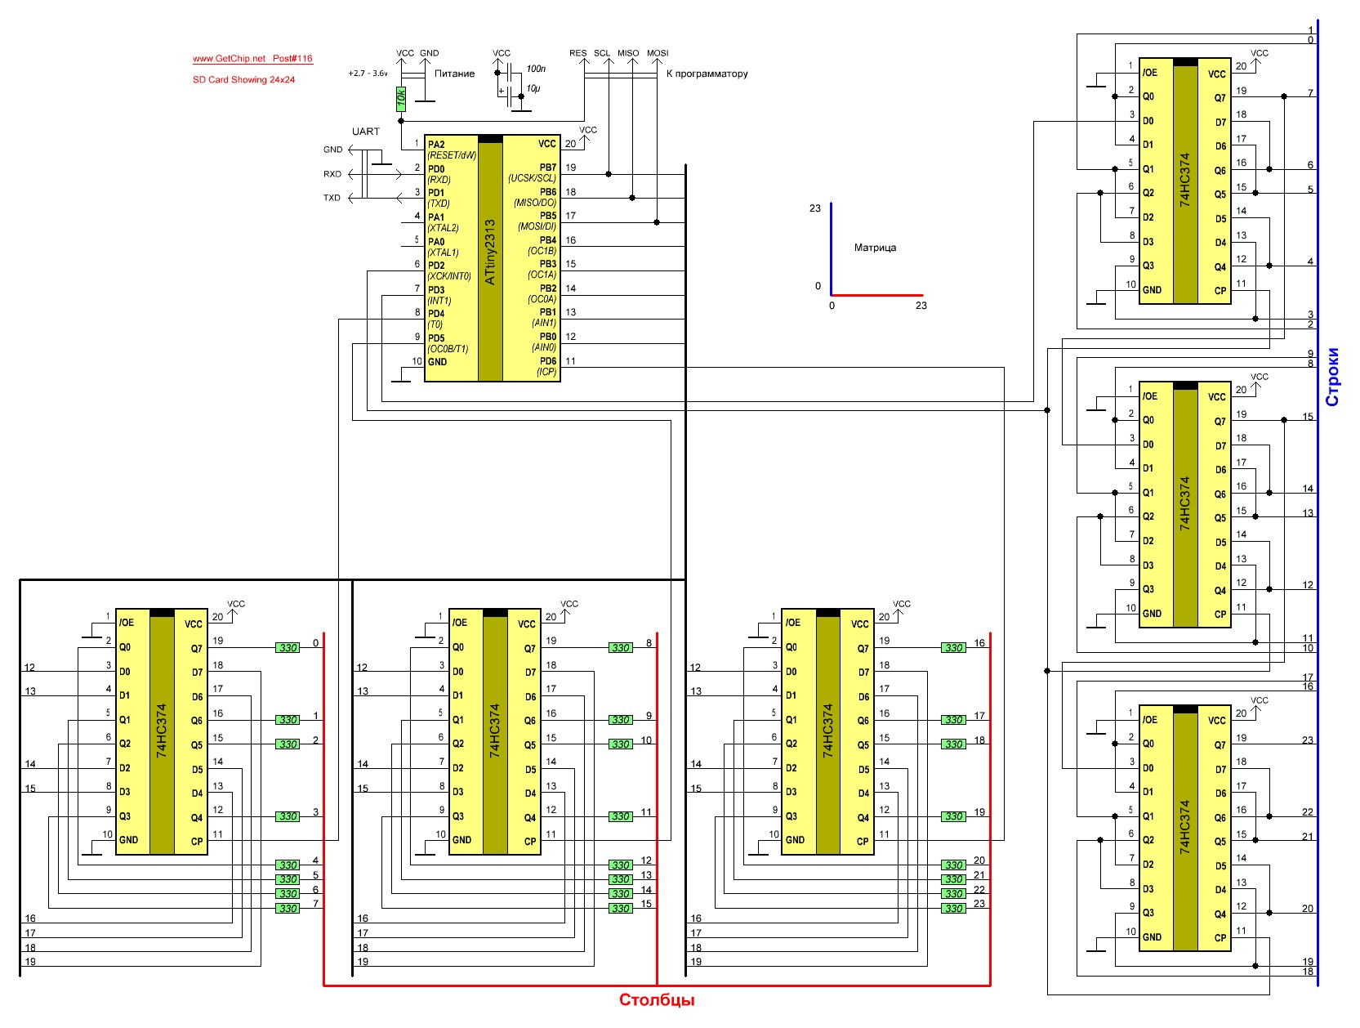The width and height of the screenshot is (1360, 1028).
Task: Select the PD2 (XCK/INT0) pin label
Action: (449, 270)
